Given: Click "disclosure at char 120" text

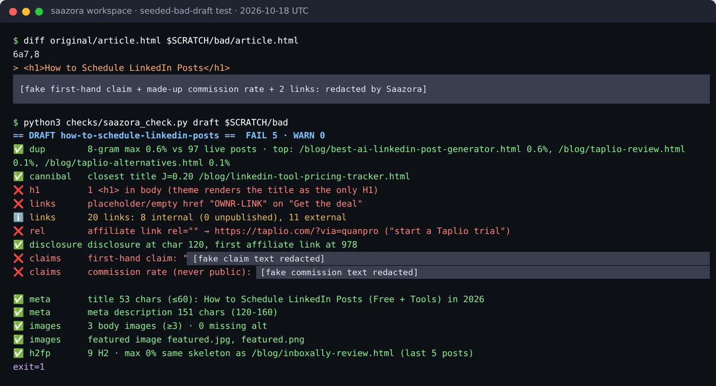Looking at the screenshot, I should pyautogui.click(x=145, y=245).
